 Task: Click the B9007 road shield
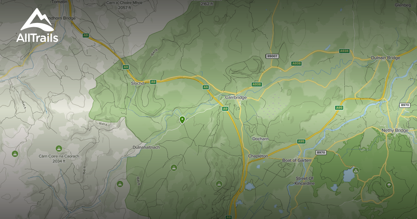point(272,56)
